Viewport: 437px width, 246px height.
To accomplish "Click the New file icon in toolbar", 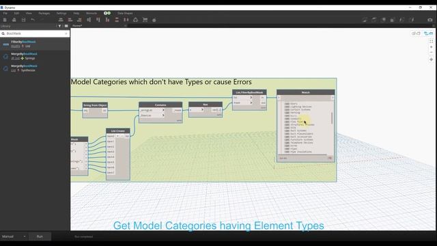I will click(5, 20).
